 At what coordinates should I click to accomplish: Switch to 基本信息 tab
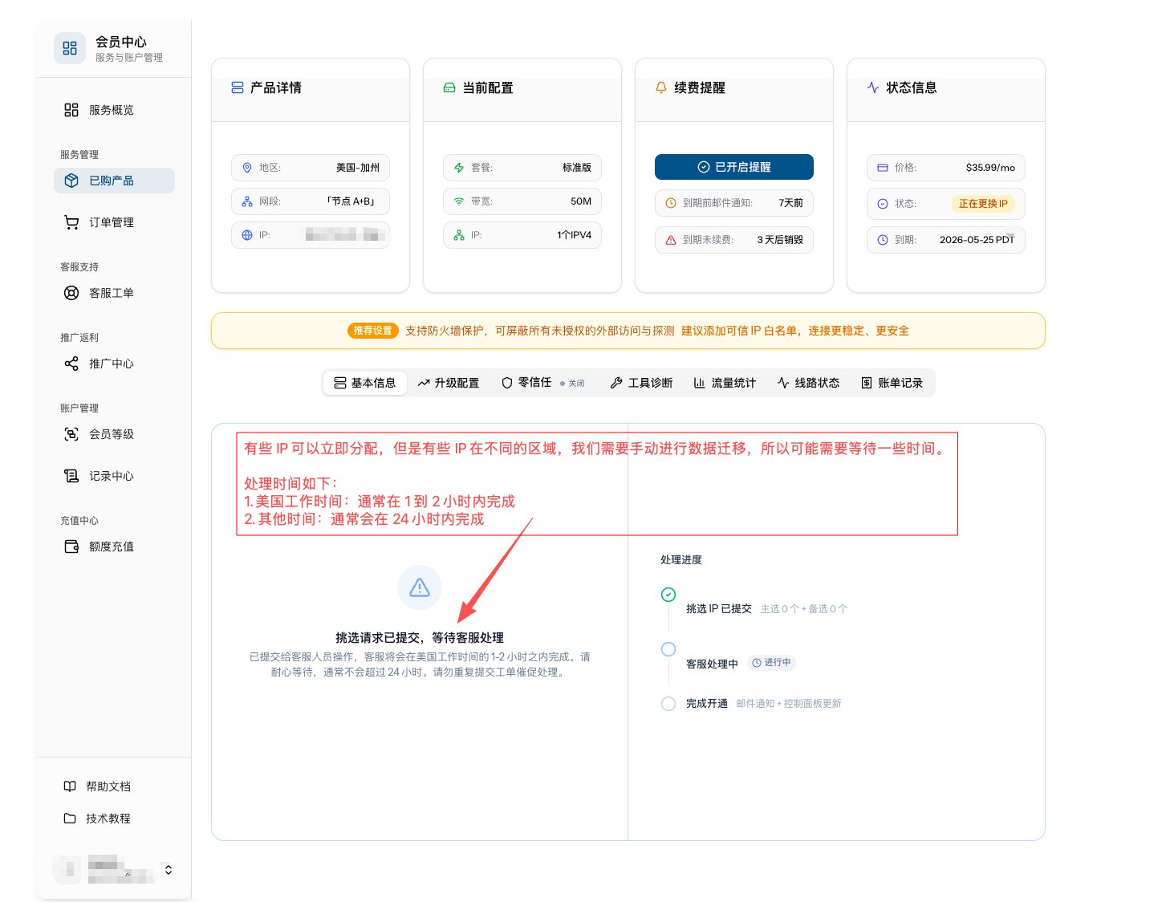365,383
